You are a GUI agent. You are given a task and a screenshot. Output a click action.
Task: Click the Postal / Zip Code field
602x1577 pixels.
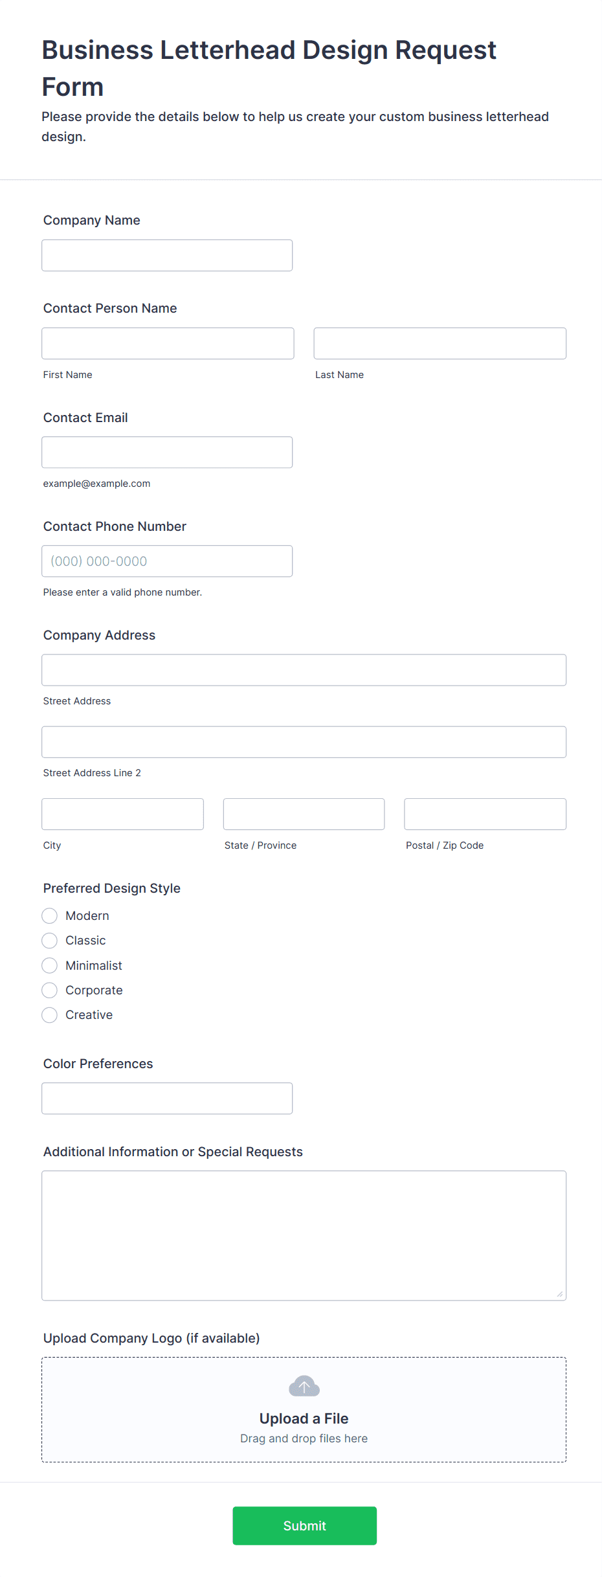(x=485, y=814)
